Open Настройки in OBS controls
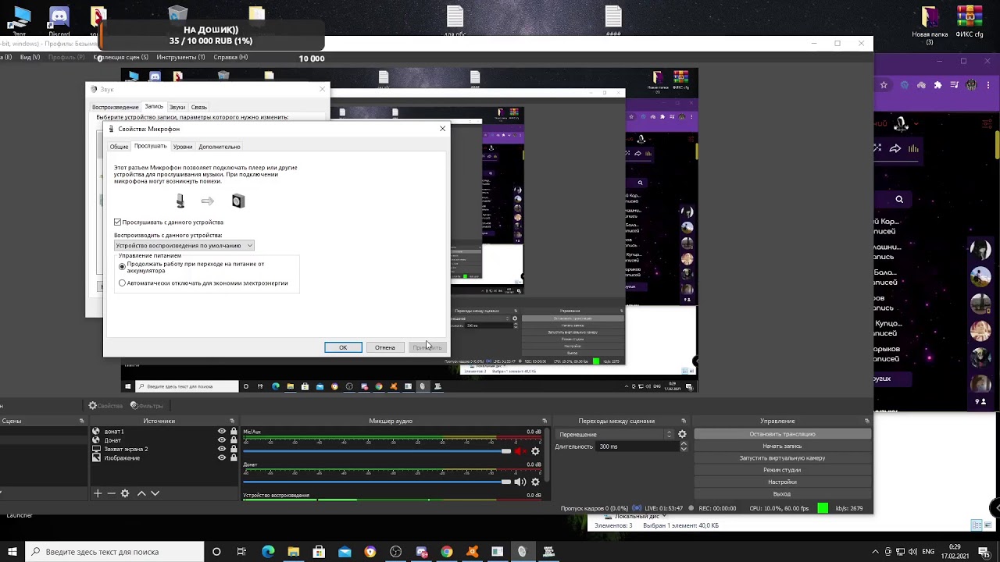This screenshot has height=562, width=1000. (782, 482)
